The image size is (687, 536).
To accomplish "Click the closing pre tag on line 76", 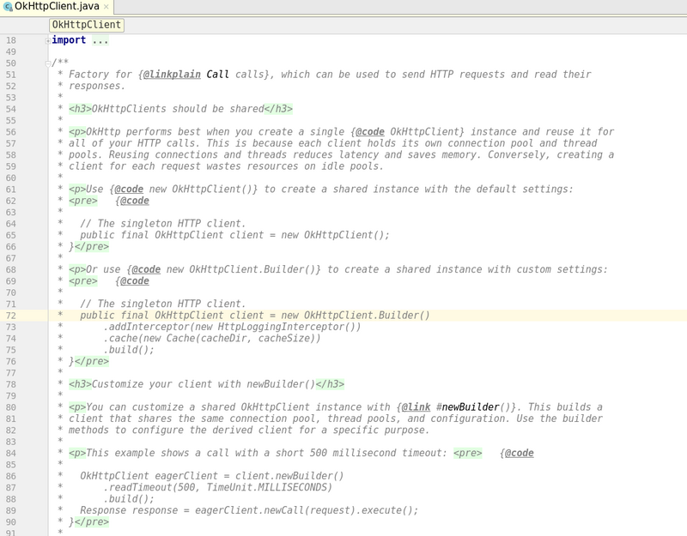I will pyautogui.click(x=92, y=361).
